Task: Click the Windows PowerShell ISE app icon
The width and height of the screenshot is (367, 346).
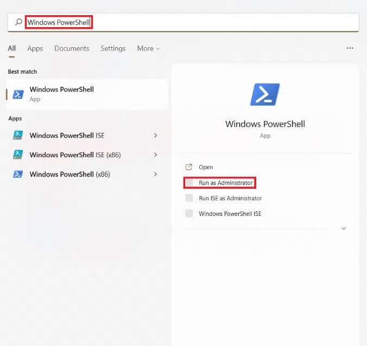Action: pyautogui.click(x=18, y=136)
